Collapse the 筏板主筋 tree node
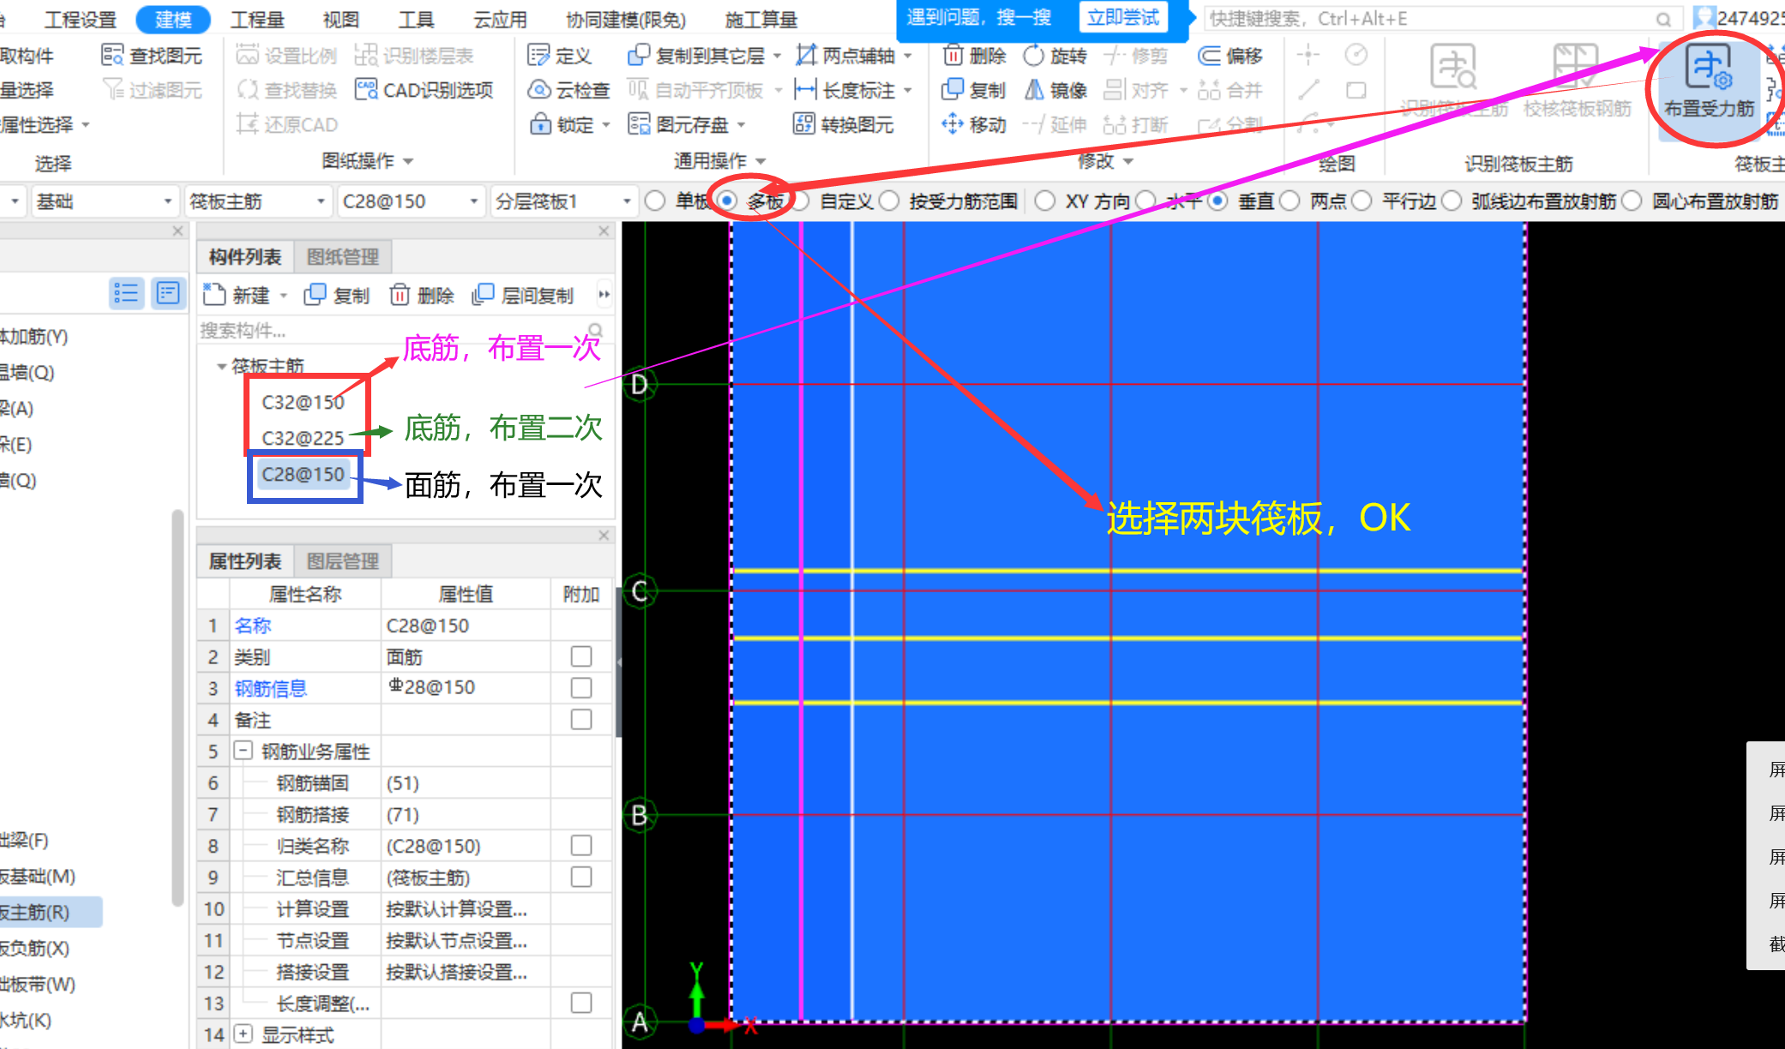 pos(221,366)
